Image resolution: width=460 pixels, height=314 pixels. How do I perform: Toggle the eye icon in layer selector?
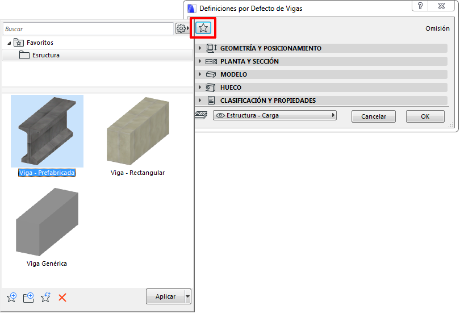tap(220, 115)
